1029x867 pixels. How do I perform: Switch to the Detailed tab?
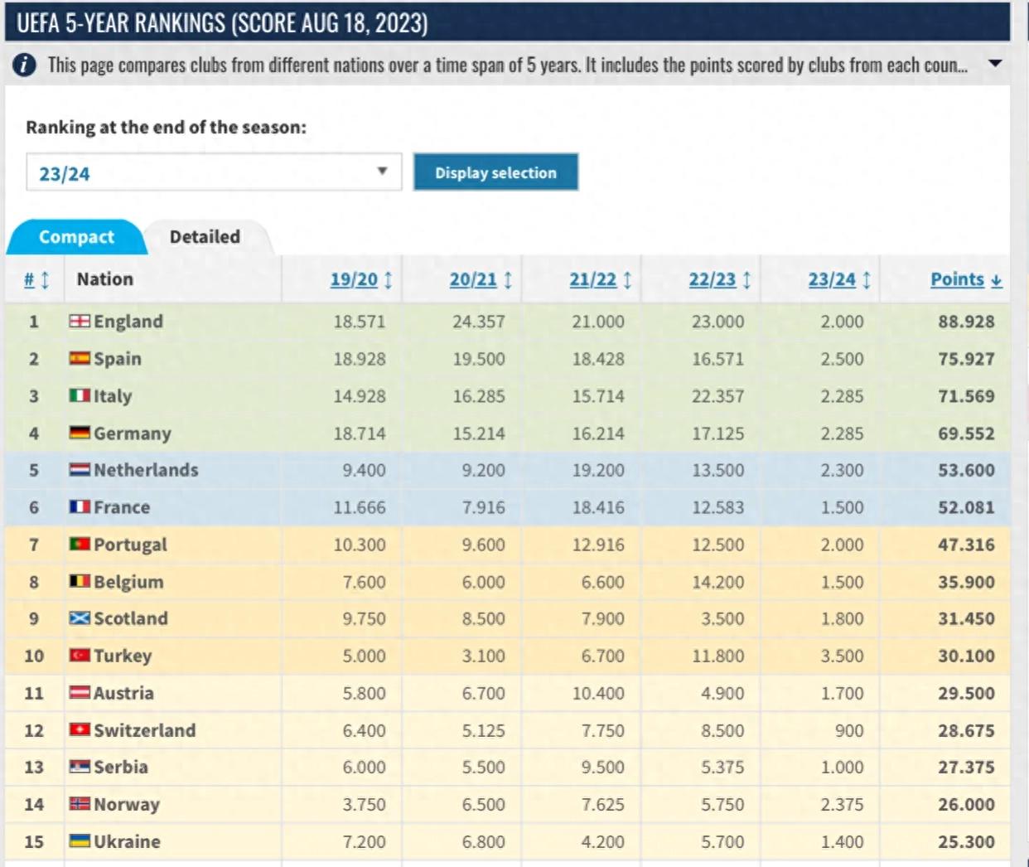click(x=205, y=237)
